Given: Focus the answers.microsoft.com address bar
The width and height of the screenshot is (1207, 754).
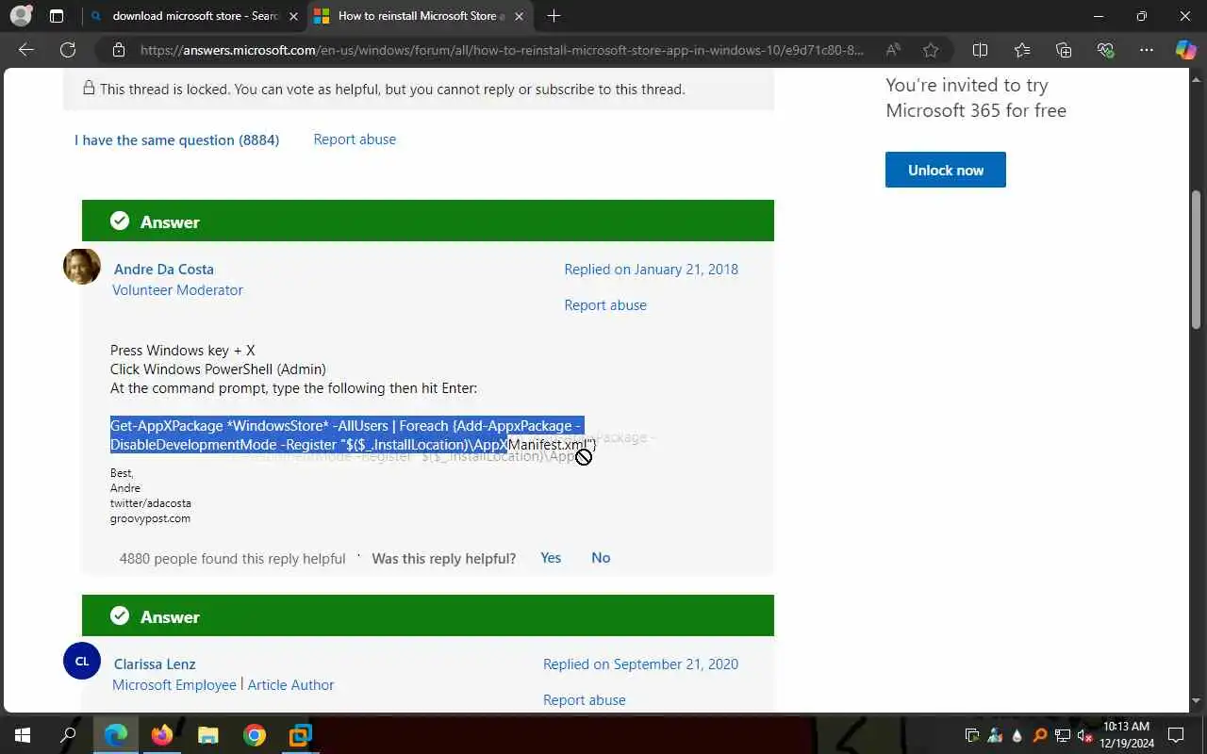Looking at the screenshot, I should (x=502, y=50).
